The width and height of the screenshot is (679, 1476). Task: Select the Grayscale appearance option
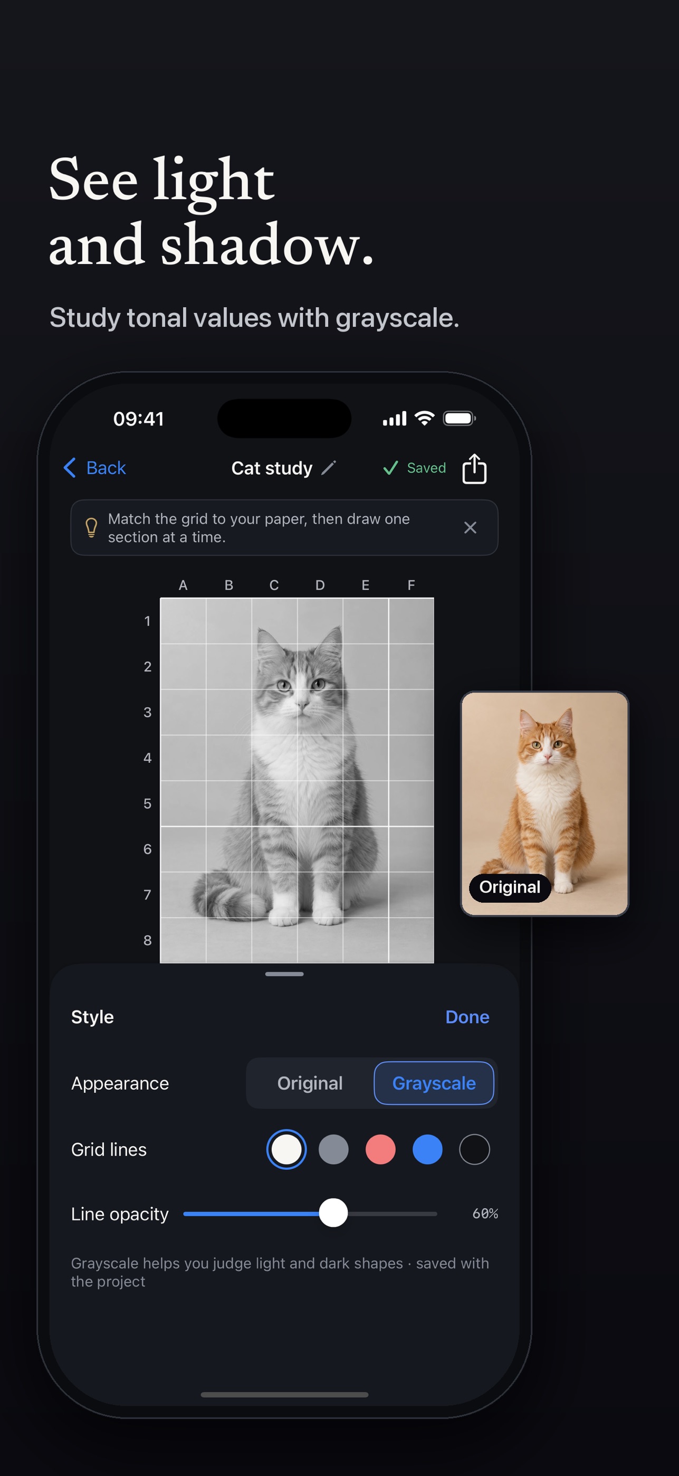point(434,1082)
